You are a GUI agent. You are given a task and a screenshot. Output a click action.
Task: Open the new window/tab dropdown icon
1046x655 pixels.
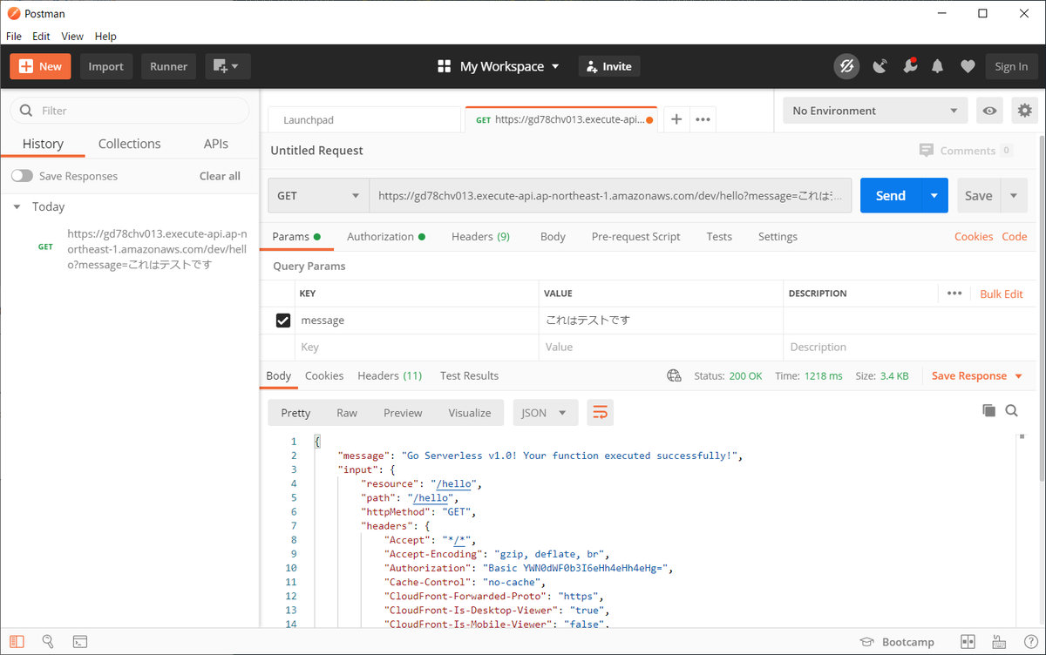(228, 66)
